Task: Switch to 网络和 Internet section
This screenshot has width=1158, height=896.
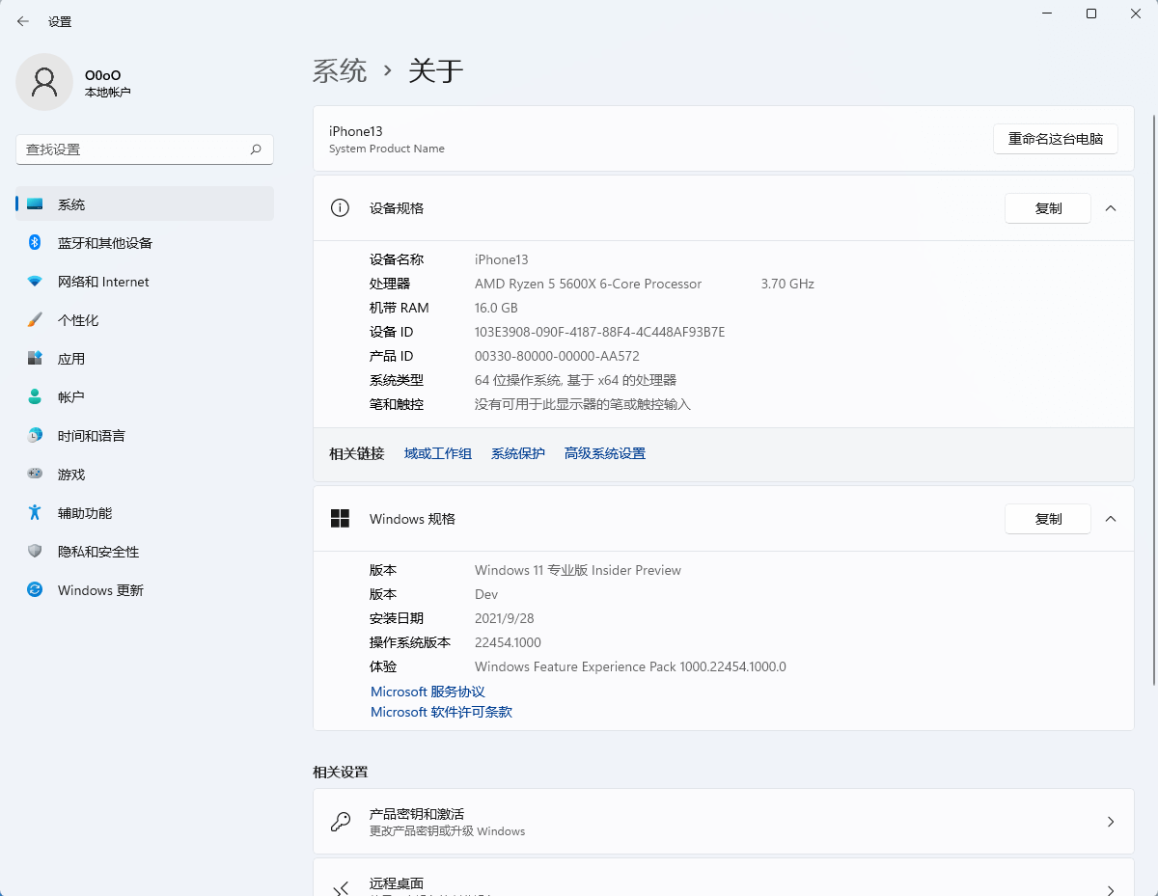Action: point(37,281)
